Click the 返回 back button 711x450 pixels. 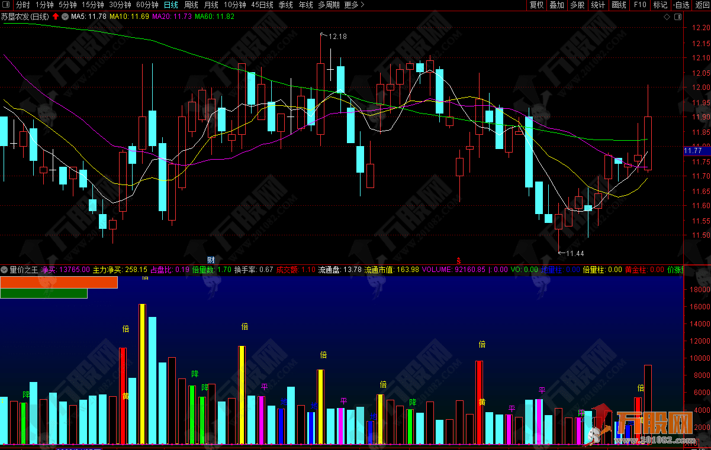[702, 5]
